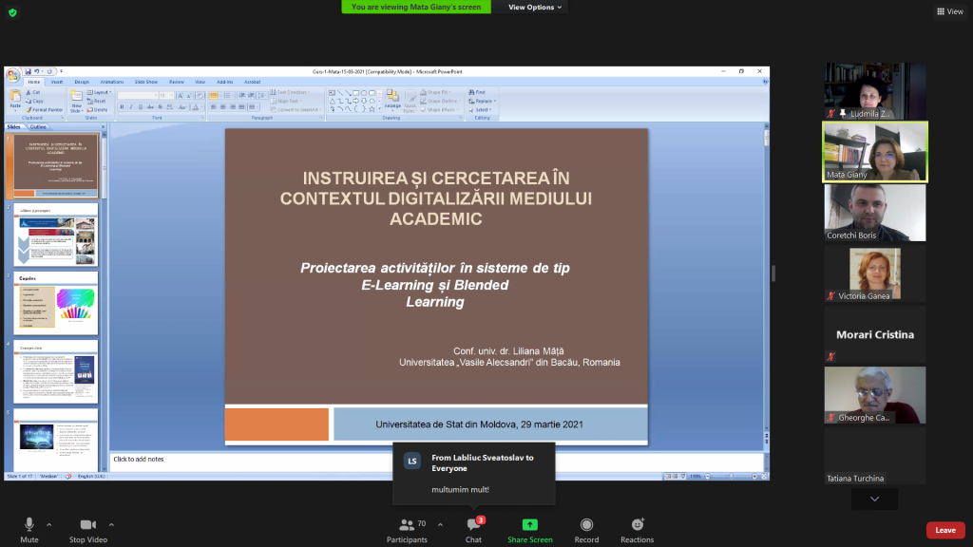Click the green encryption shield icon
This screenshot has width=973, height=547.
pos(11,11)
